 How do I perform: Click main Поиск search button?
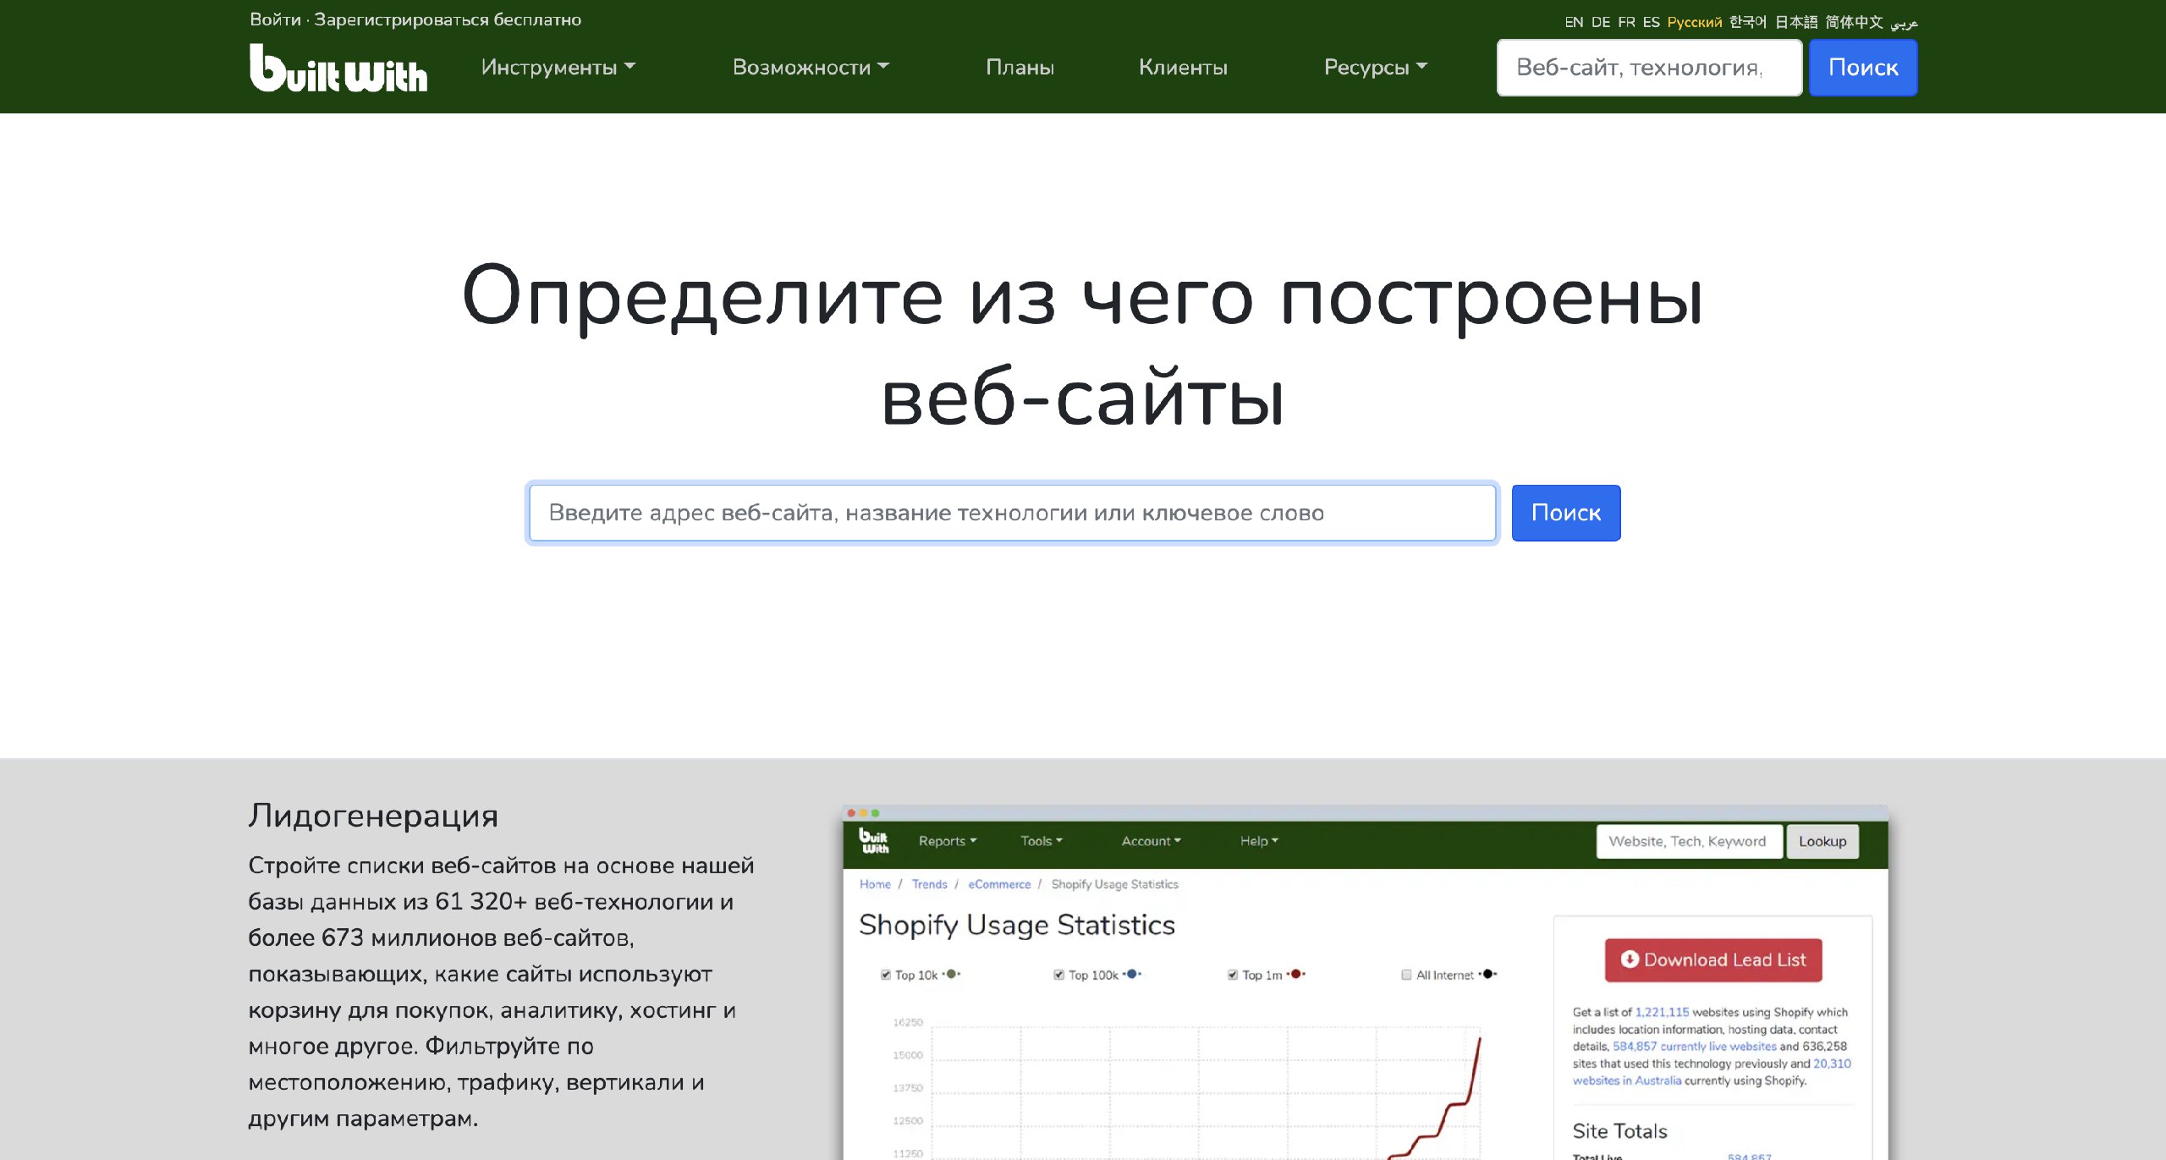(1564, 511)
